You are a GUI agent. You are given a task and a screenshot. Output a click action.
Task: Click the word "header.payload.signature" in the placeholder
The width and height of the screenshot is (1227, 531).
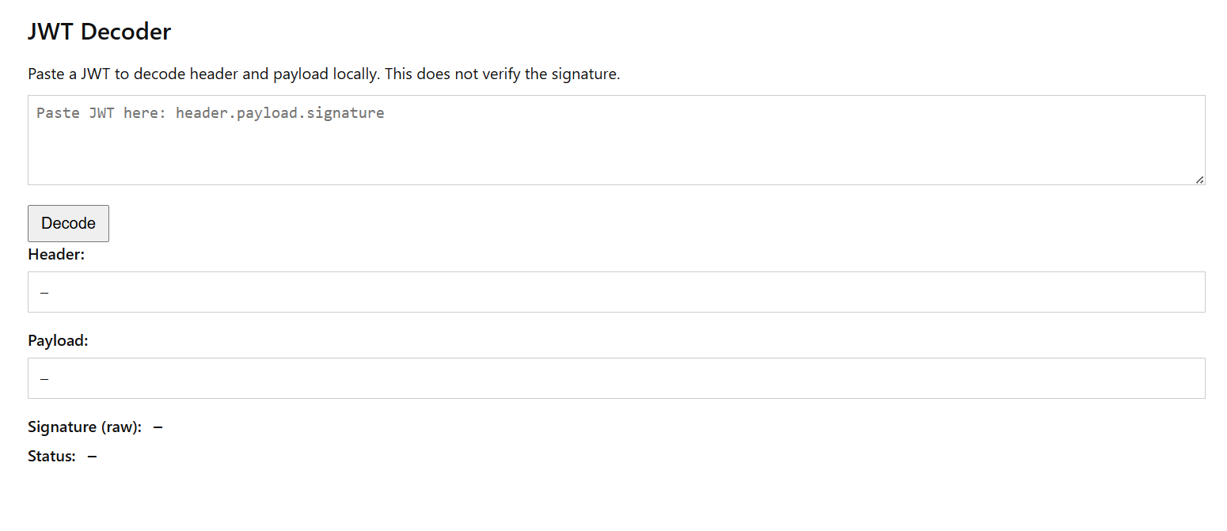click(280, 113)
